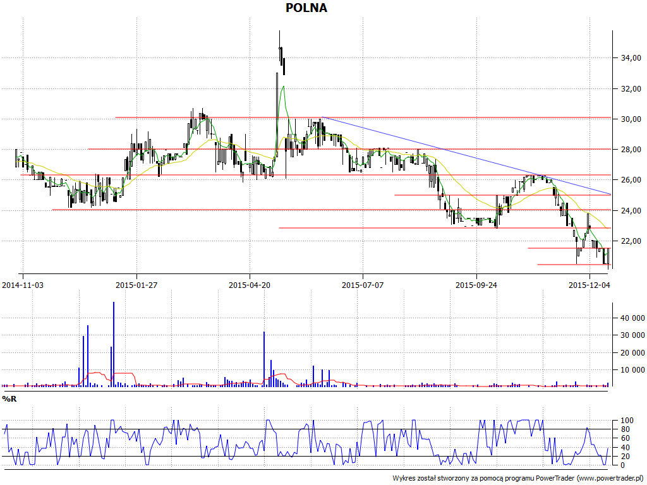Screen dimensions: 647x485
Task: Click the POLNA chart title
Action: (306, 8)
